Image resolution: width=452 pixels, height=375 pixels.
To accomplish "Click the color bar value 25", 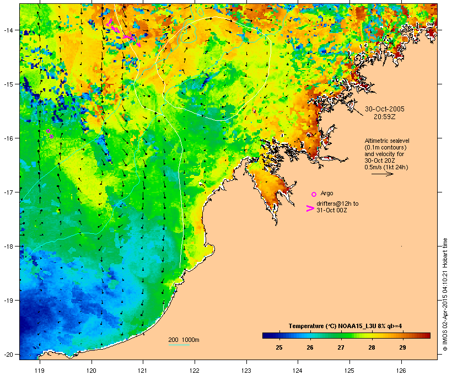I will click(x=279, y=347).
